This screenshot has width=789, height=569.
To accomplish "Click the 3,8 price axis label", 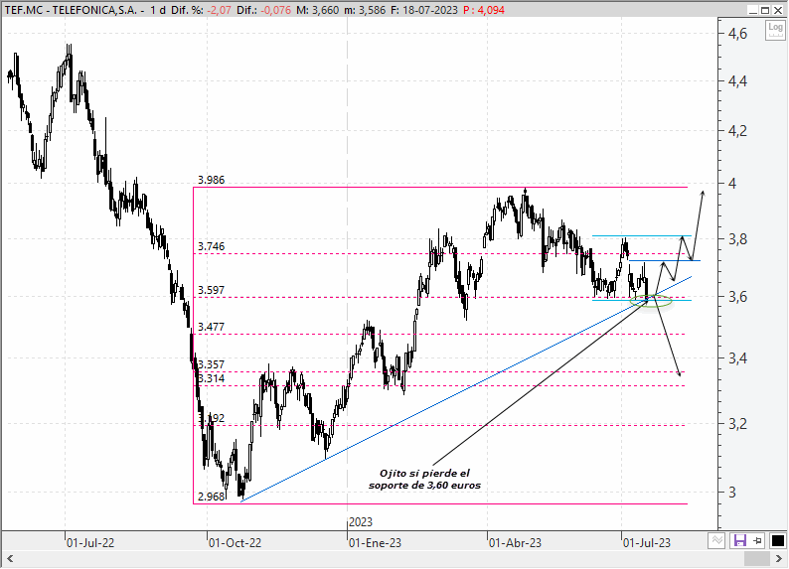I will tap(738, 239).
